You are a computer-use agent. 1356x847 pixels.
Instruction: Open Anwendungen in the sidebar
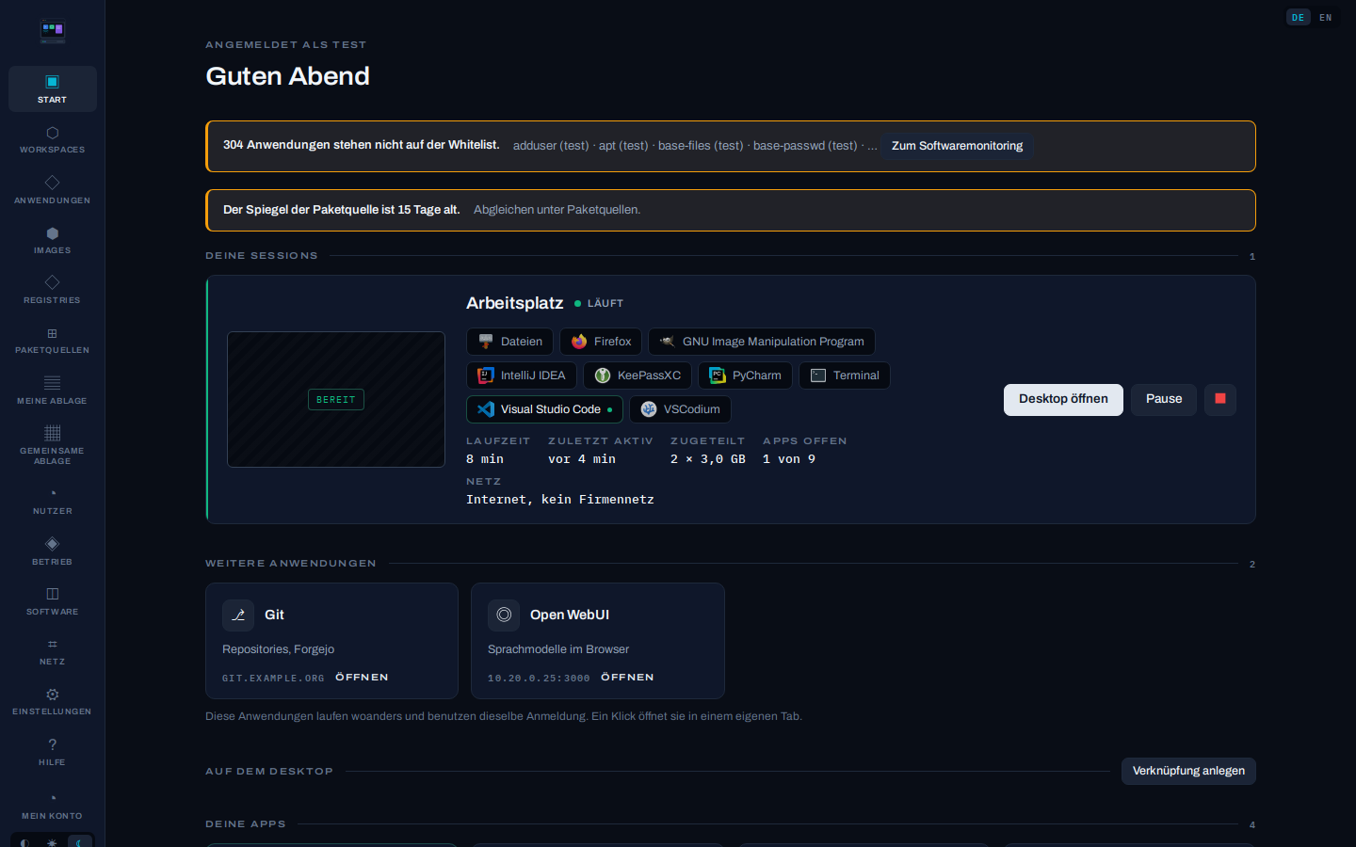[53, 189]
